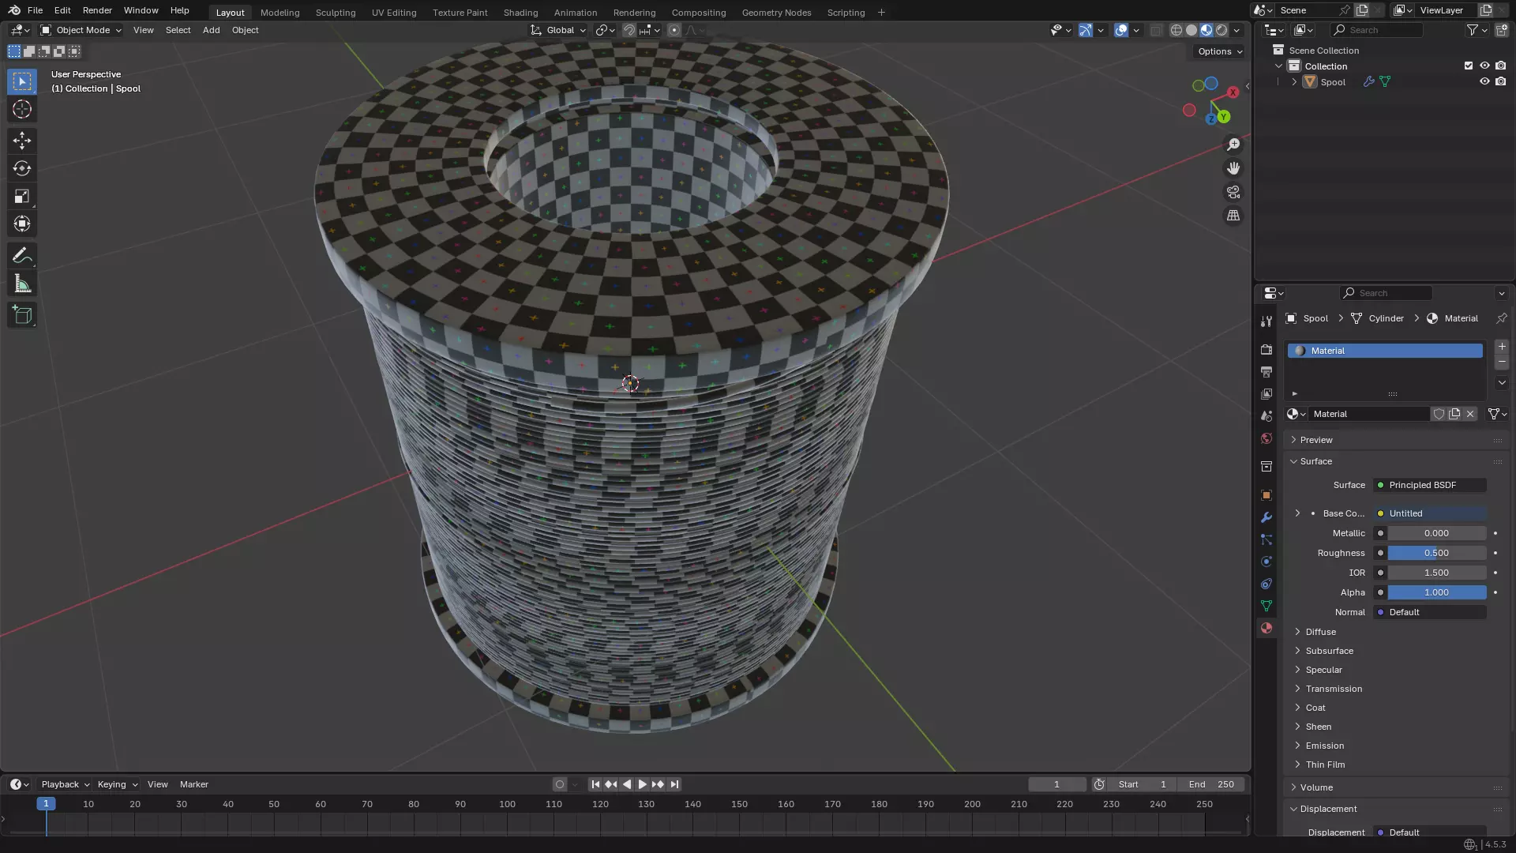
Task: Switch to the UV Editing workspace tab
Action: coord(394,12)
